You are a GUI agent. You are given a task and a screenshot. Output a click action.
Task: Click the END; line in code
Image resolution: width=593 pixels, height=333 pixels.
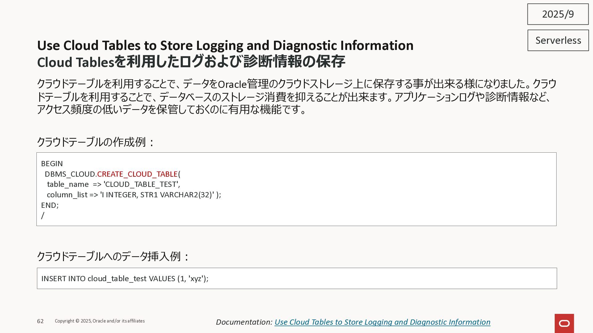[x=50, y=205]
